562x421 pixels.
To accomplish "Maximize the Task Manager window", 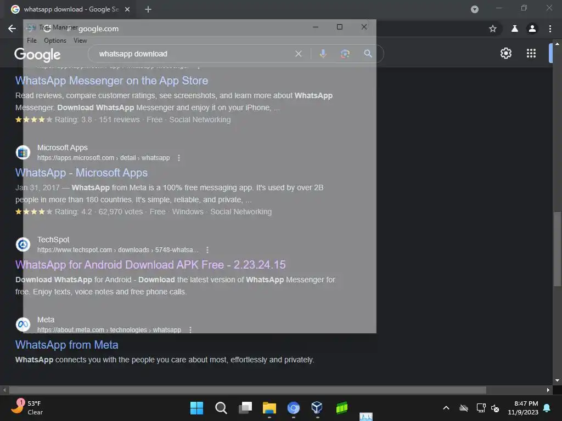I will pyautogui.click(x=339, y=27).
